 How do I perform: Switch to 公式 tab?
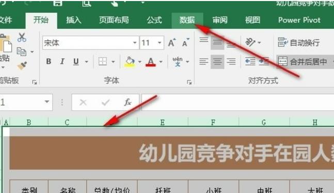point(154,20)
